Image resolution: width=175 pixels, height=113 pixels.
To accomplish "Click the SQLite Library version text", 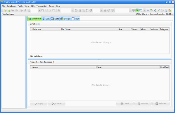I will (x=154, y=14).
